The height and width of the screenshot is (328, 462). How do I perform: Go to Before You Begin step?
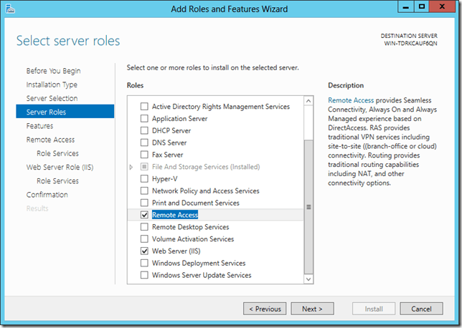(53, 71)
